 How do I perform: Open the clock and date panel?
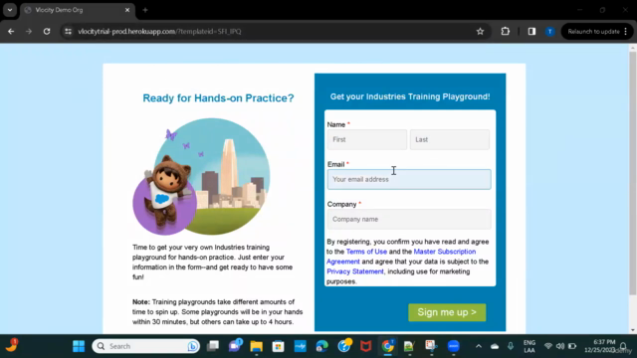[600, 346]
